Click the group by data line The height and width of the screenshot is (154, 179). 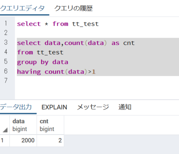[42, 62]
